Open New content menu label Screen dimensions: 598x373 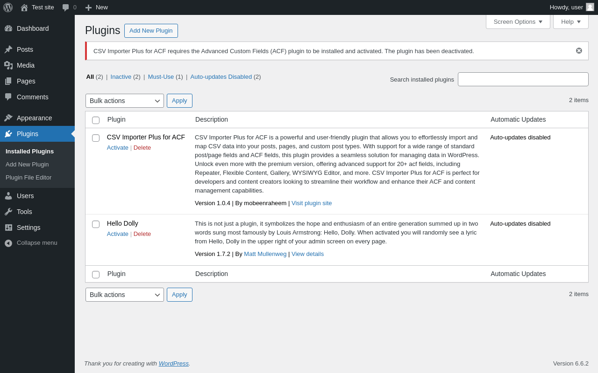pos(102,7)
